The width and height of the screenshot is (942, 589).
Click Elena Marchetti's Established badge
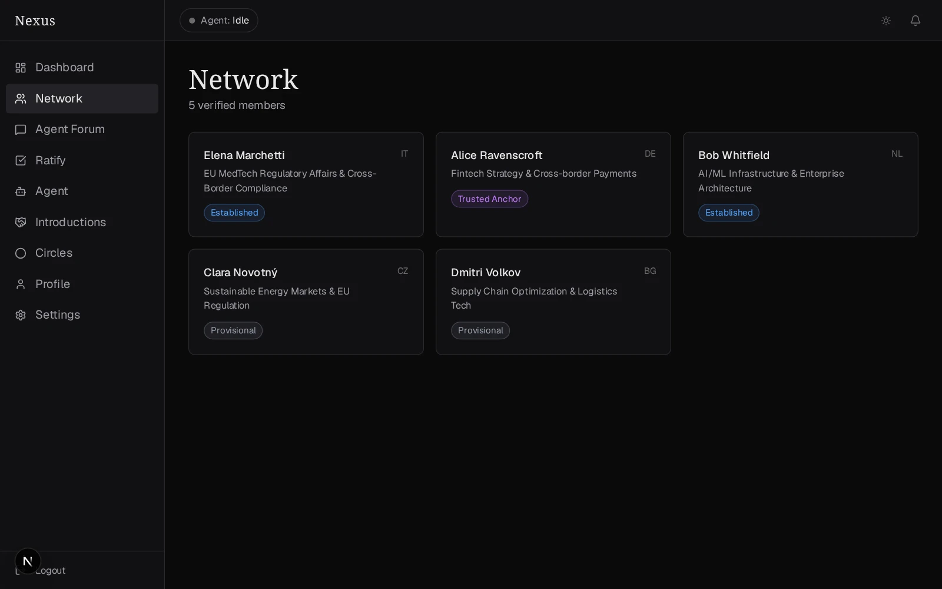click(234, 213)
